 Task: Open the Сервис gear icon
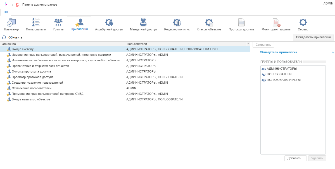(x=303, y=23)
